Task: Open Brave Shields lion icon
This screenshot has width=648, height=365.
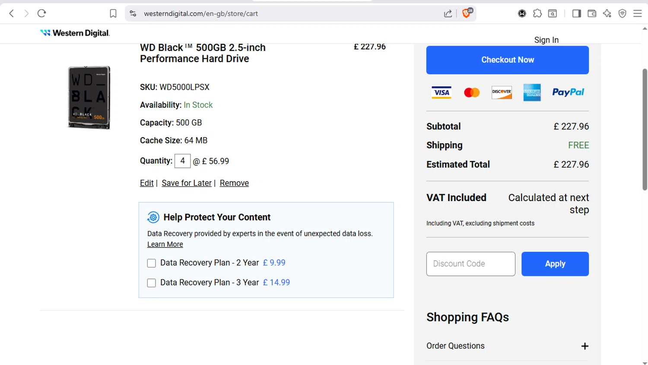Action: (x=467, y=13)
